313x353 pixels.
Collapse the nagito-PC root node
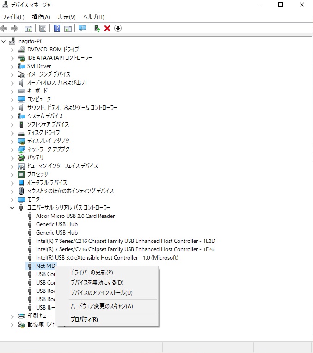coord(4,42)
